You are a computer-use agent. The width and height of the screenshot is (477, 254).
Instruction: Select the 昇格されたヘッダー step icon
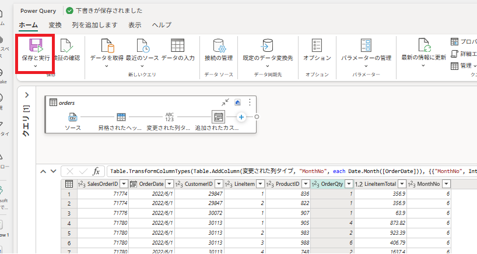pyautogui.click(x=121, y=117)
